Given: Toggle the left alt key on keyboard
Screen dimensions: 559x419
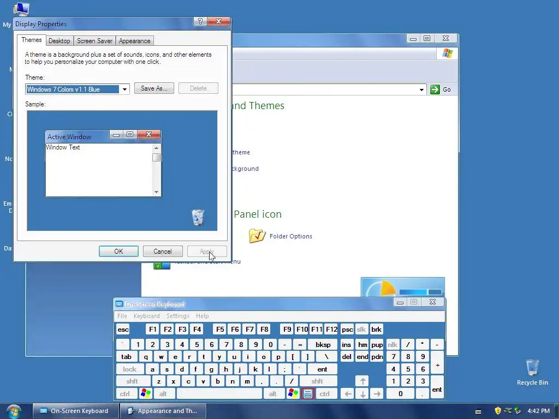Looking at the screenshot, I should click(x=163, y=393).
